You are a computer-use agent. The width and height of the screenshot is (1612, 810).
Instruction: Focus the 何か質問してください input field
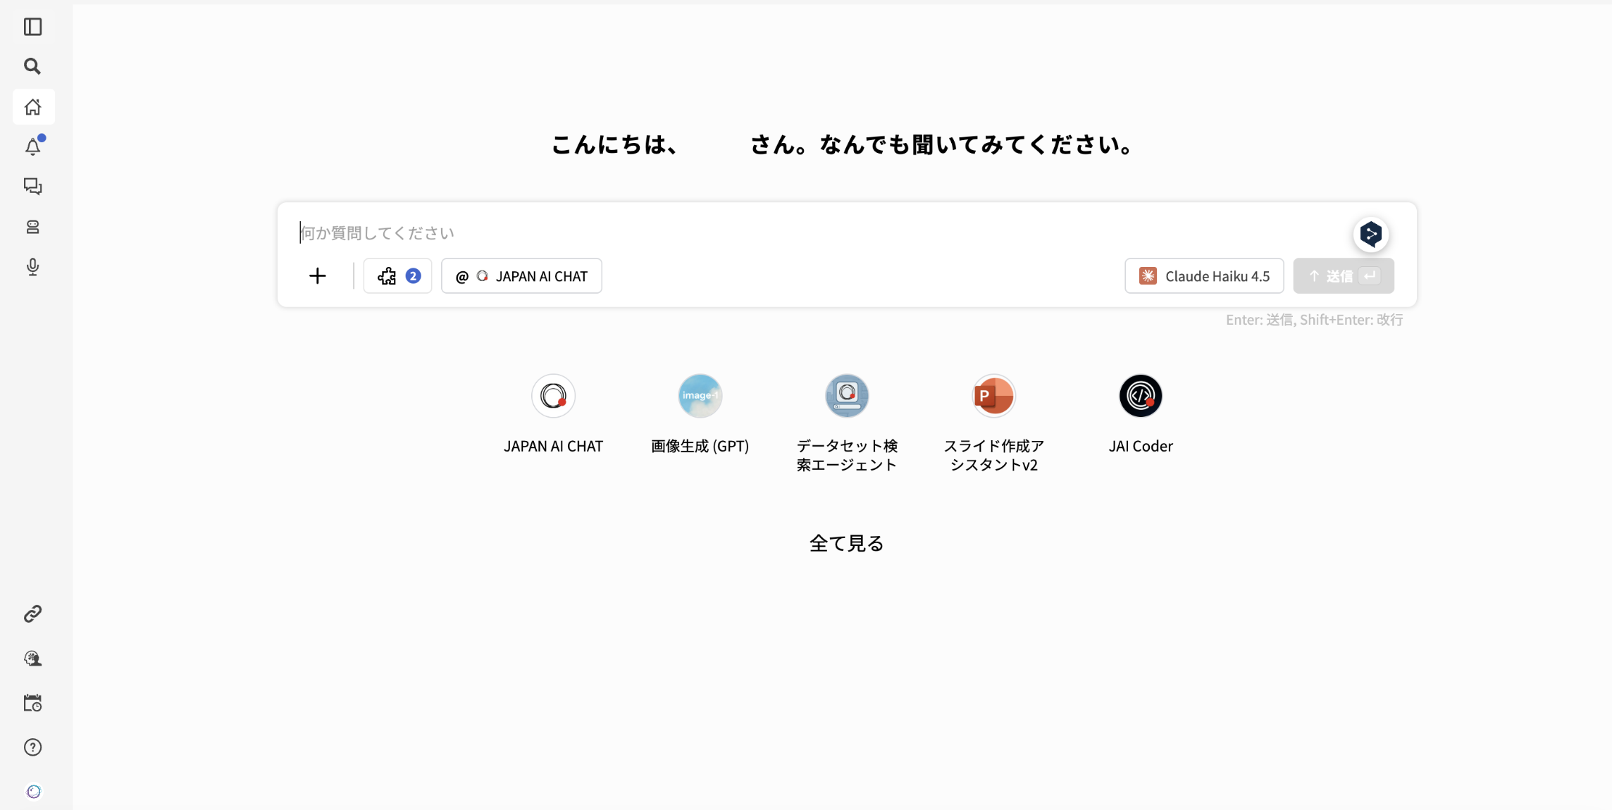click(x=775, y=233)
